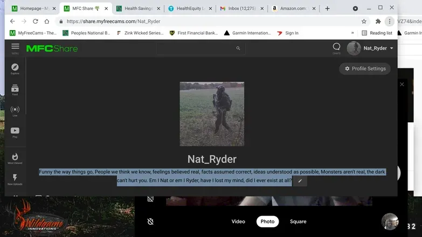
Task: Open Explore in the sidebar
Action: 15,69
